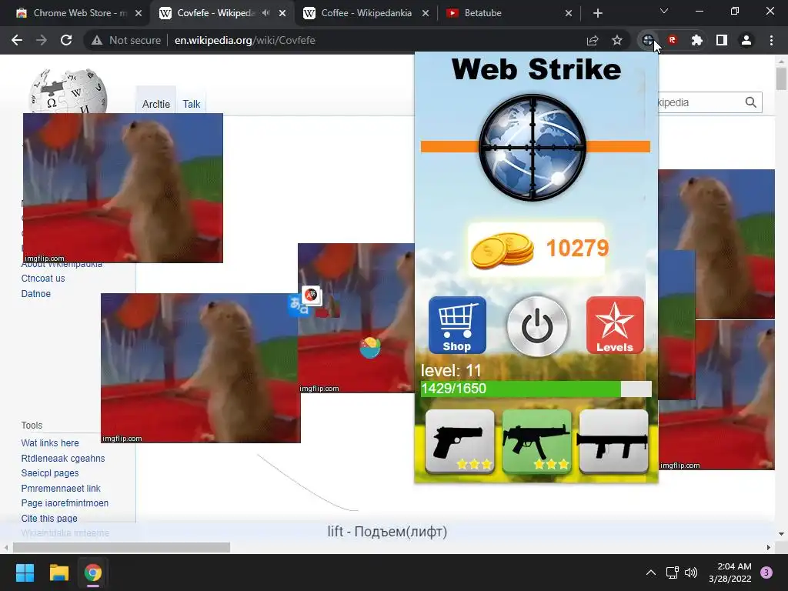Screen dimensions: 788x591
Task: Close the Coffee - Wikipedankia tab
Action: (x=425, y=13)
